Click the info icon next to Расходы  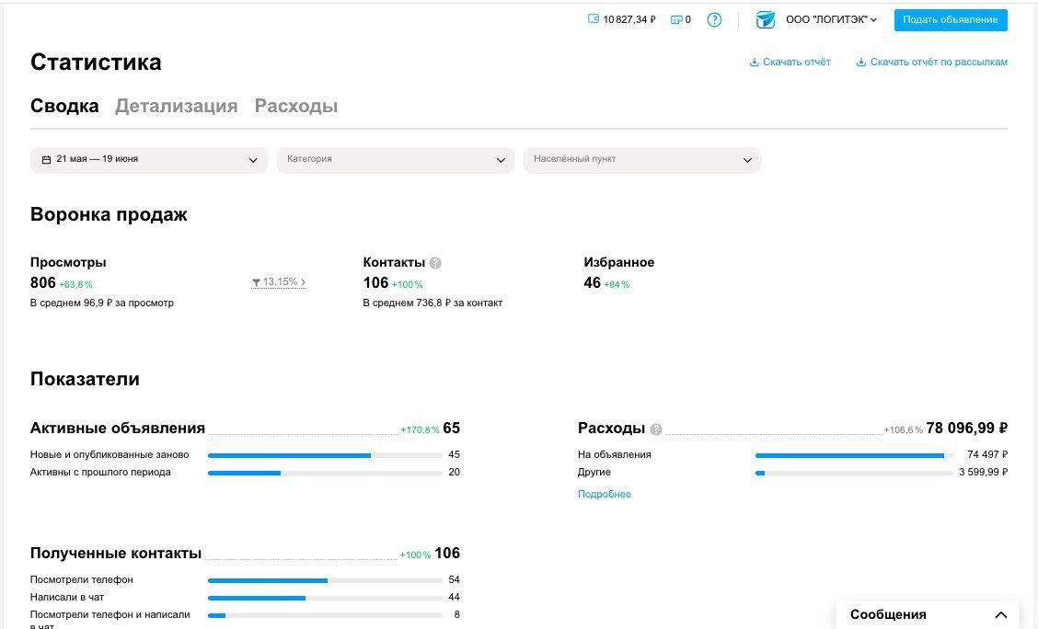[655, 429]
